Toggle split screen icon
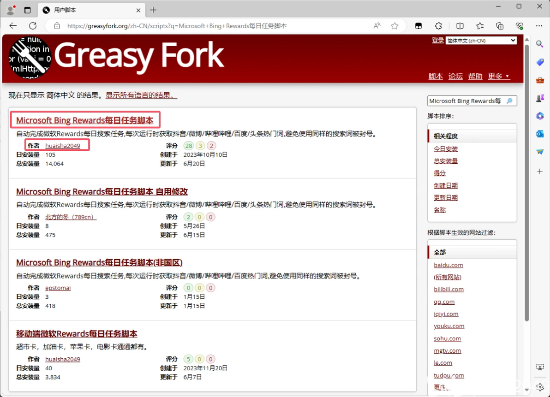This screenshot has height=397, width=550. point(460,25)
